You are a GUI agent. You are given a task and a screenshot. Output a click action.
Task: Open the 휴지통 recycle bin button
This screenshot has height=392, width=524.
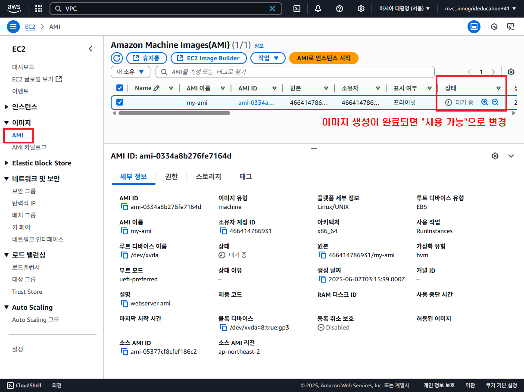(x=146, y=58)
